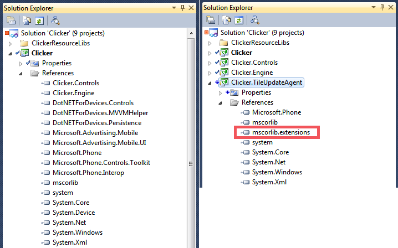The height and width of the screenshot is (248, 398).
Task: Expand the Clicker.Engine project node
Action: click(210, 73)
